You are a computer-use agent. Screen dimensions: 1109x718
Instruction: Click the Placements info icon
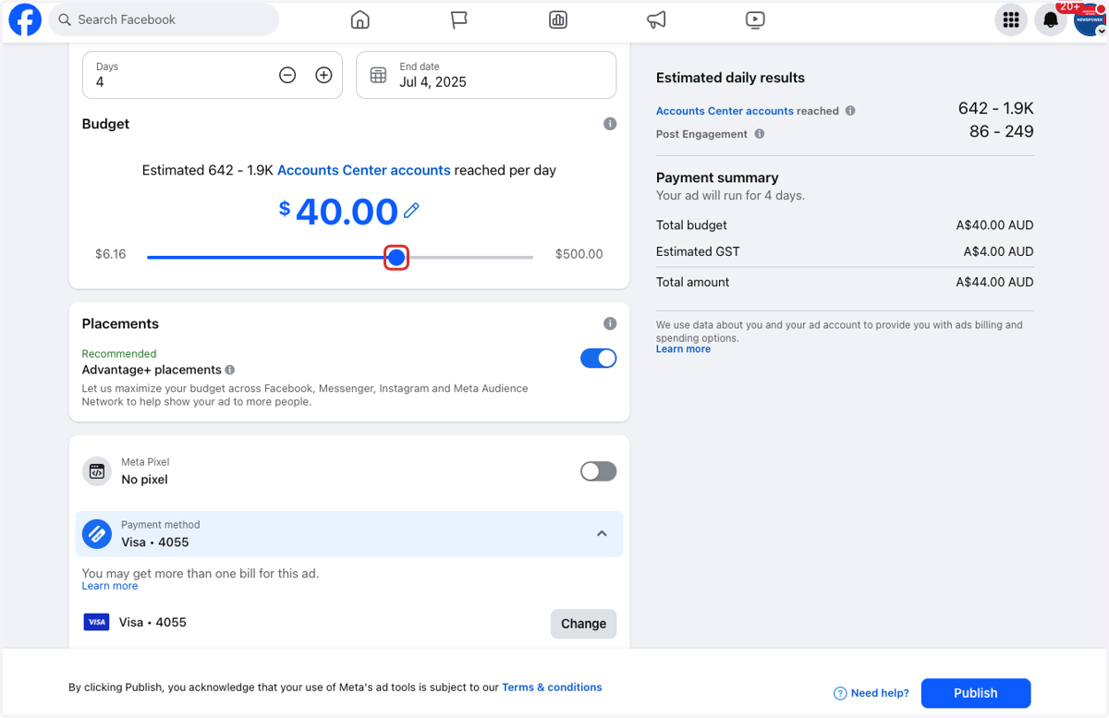click(610, 323)
